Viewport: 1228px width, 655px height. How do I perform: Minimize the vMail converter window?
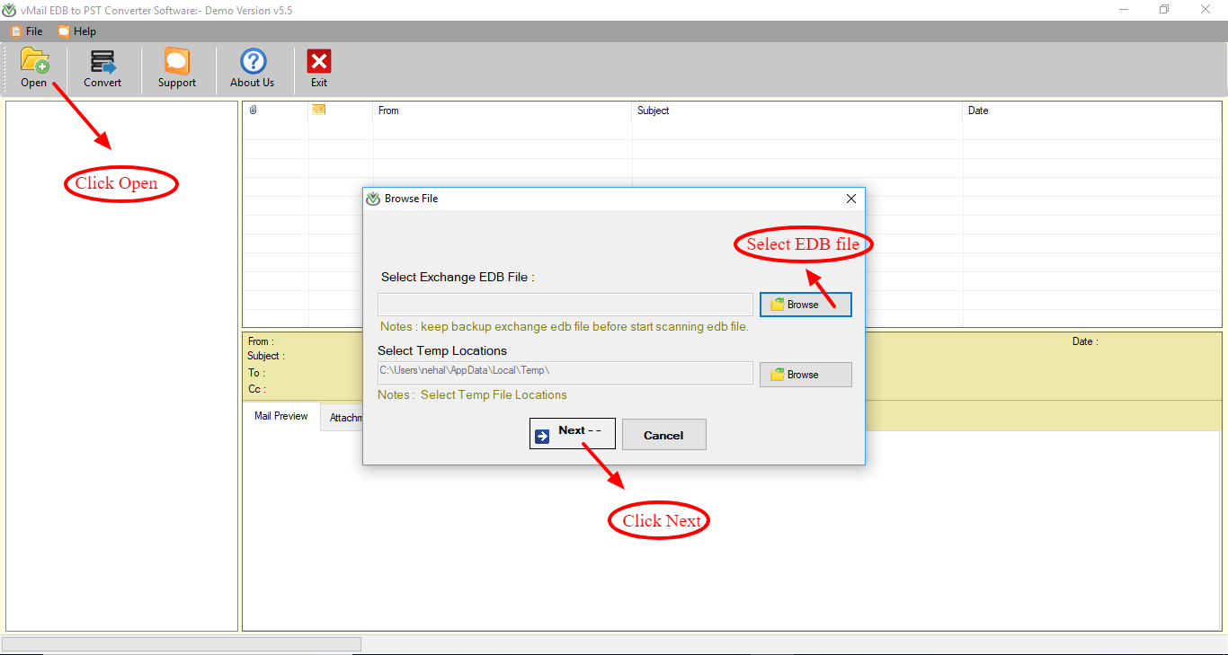(1124, 10)
